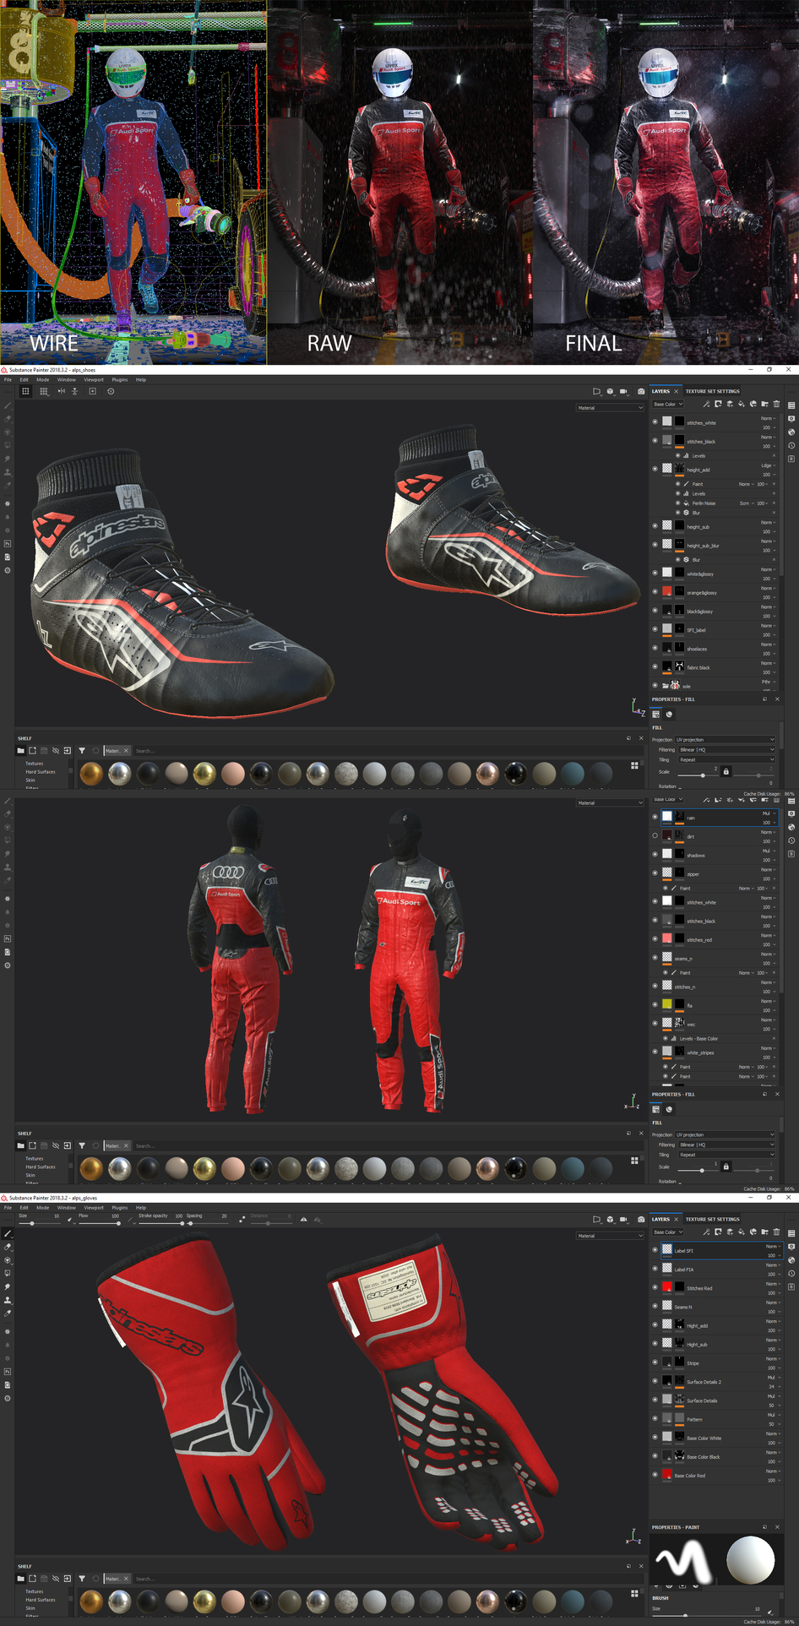Close the Properties - Fill panel in shoes window

[x=777, y=699]
